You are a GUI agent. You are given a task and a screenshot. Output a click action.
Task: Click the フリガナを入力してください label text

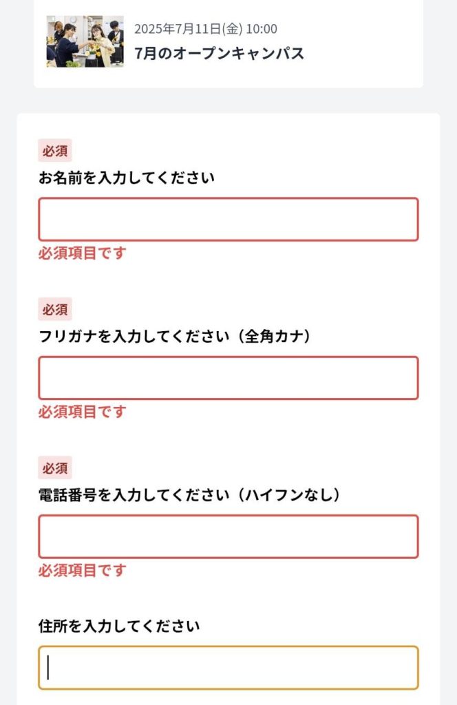coord(134,336)
